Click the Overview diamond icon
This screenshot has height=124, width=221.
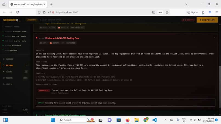point(4,59)
